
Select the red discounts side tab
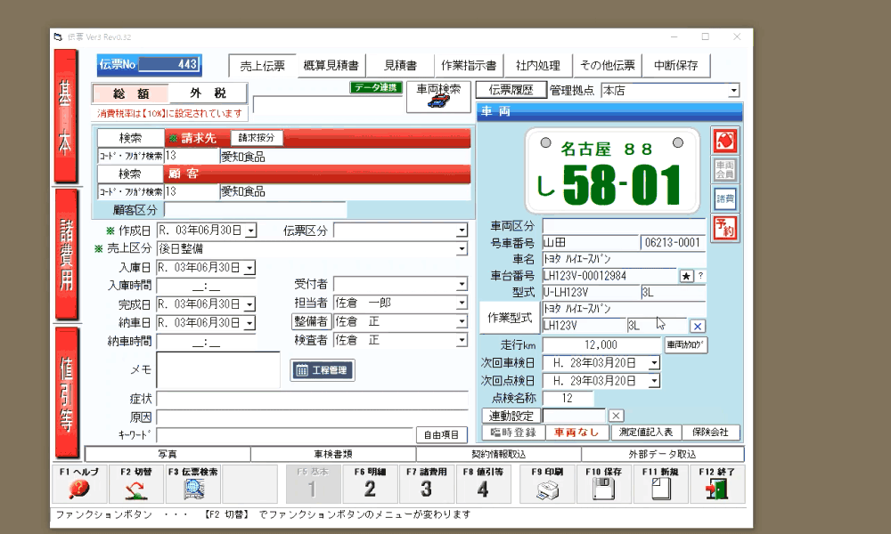tap(66, 392)
